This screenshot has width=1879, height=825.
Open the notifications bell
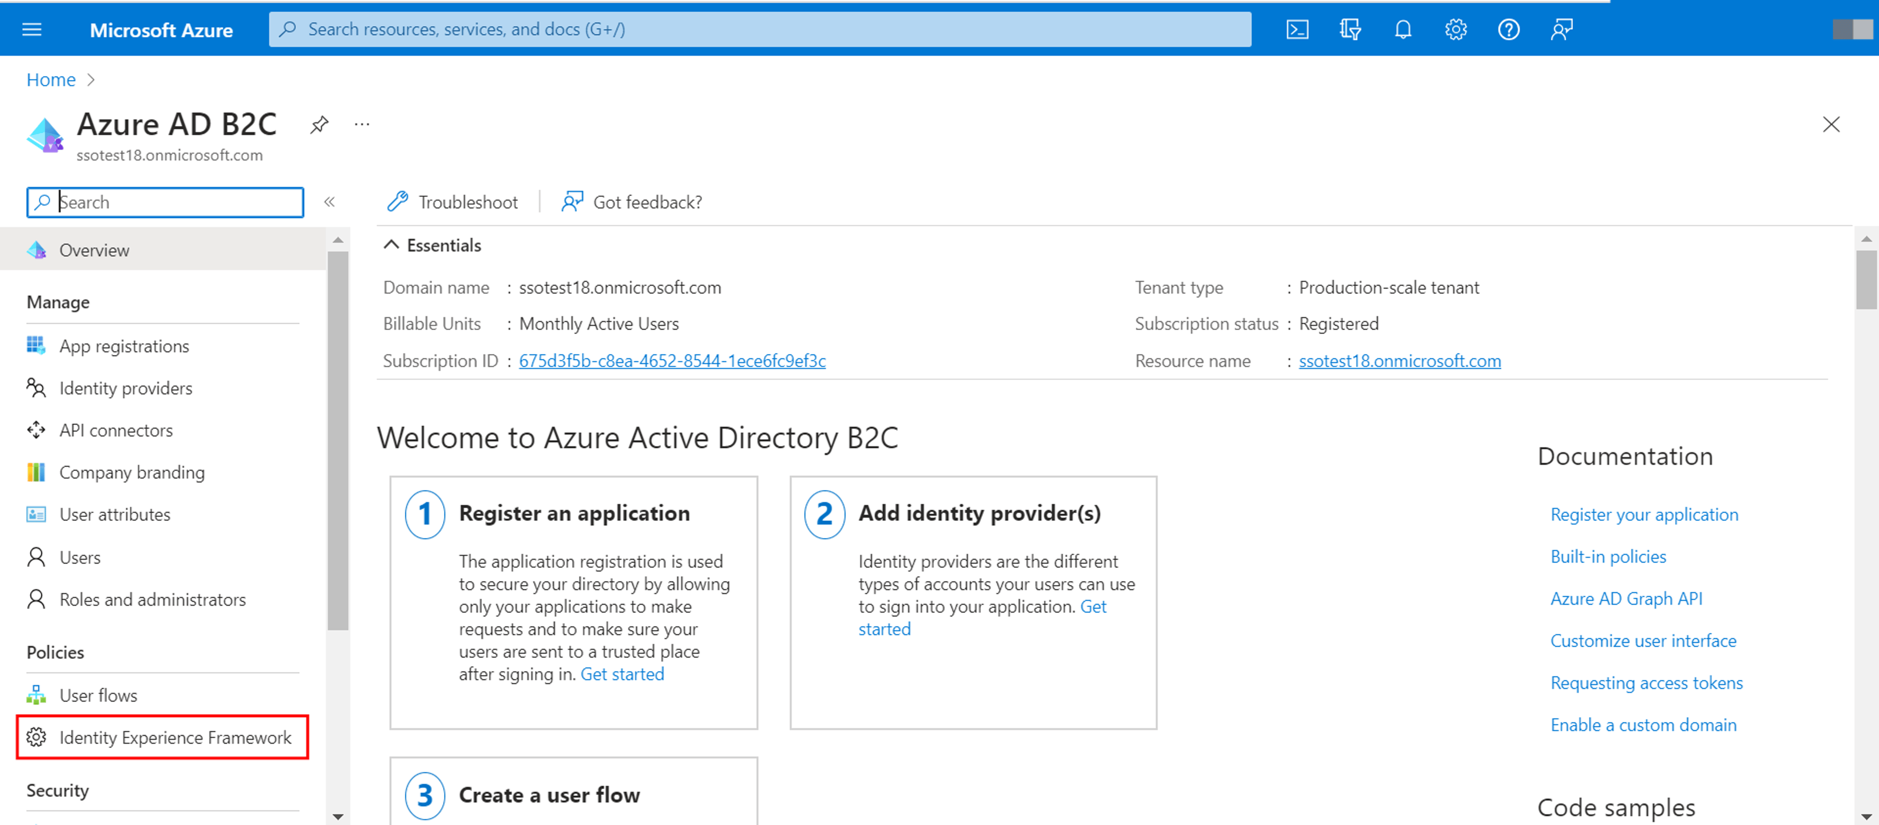tap(1403, 29)
